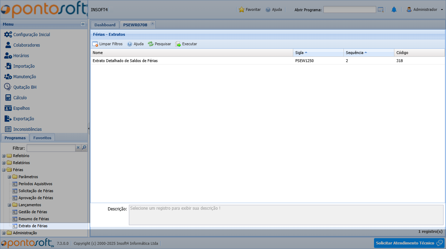446x249 pixels.
Task: Collapse the Férias folder node
Action: [4, 170]
